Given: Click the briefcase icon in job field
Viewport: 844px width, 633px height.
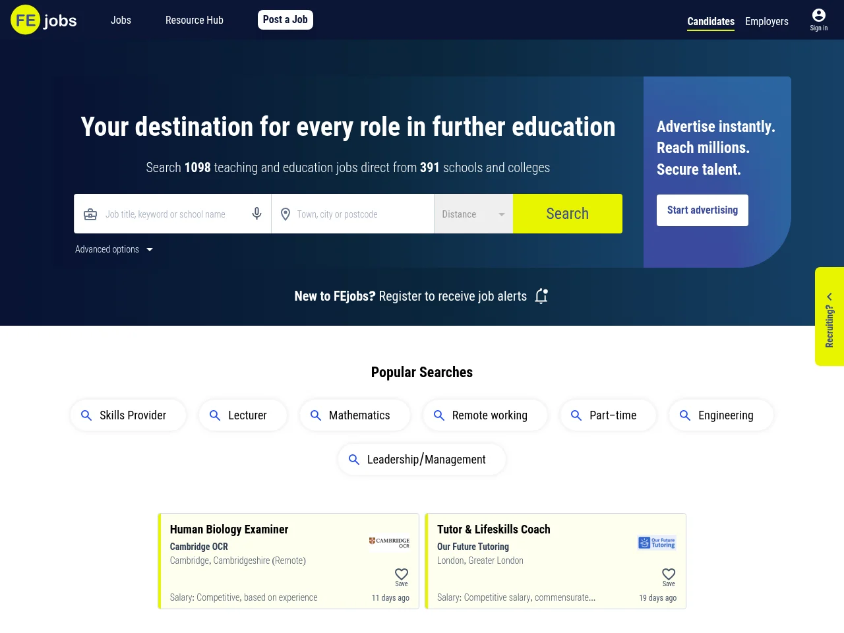Looking at the screenshot, I should [90, 214].
